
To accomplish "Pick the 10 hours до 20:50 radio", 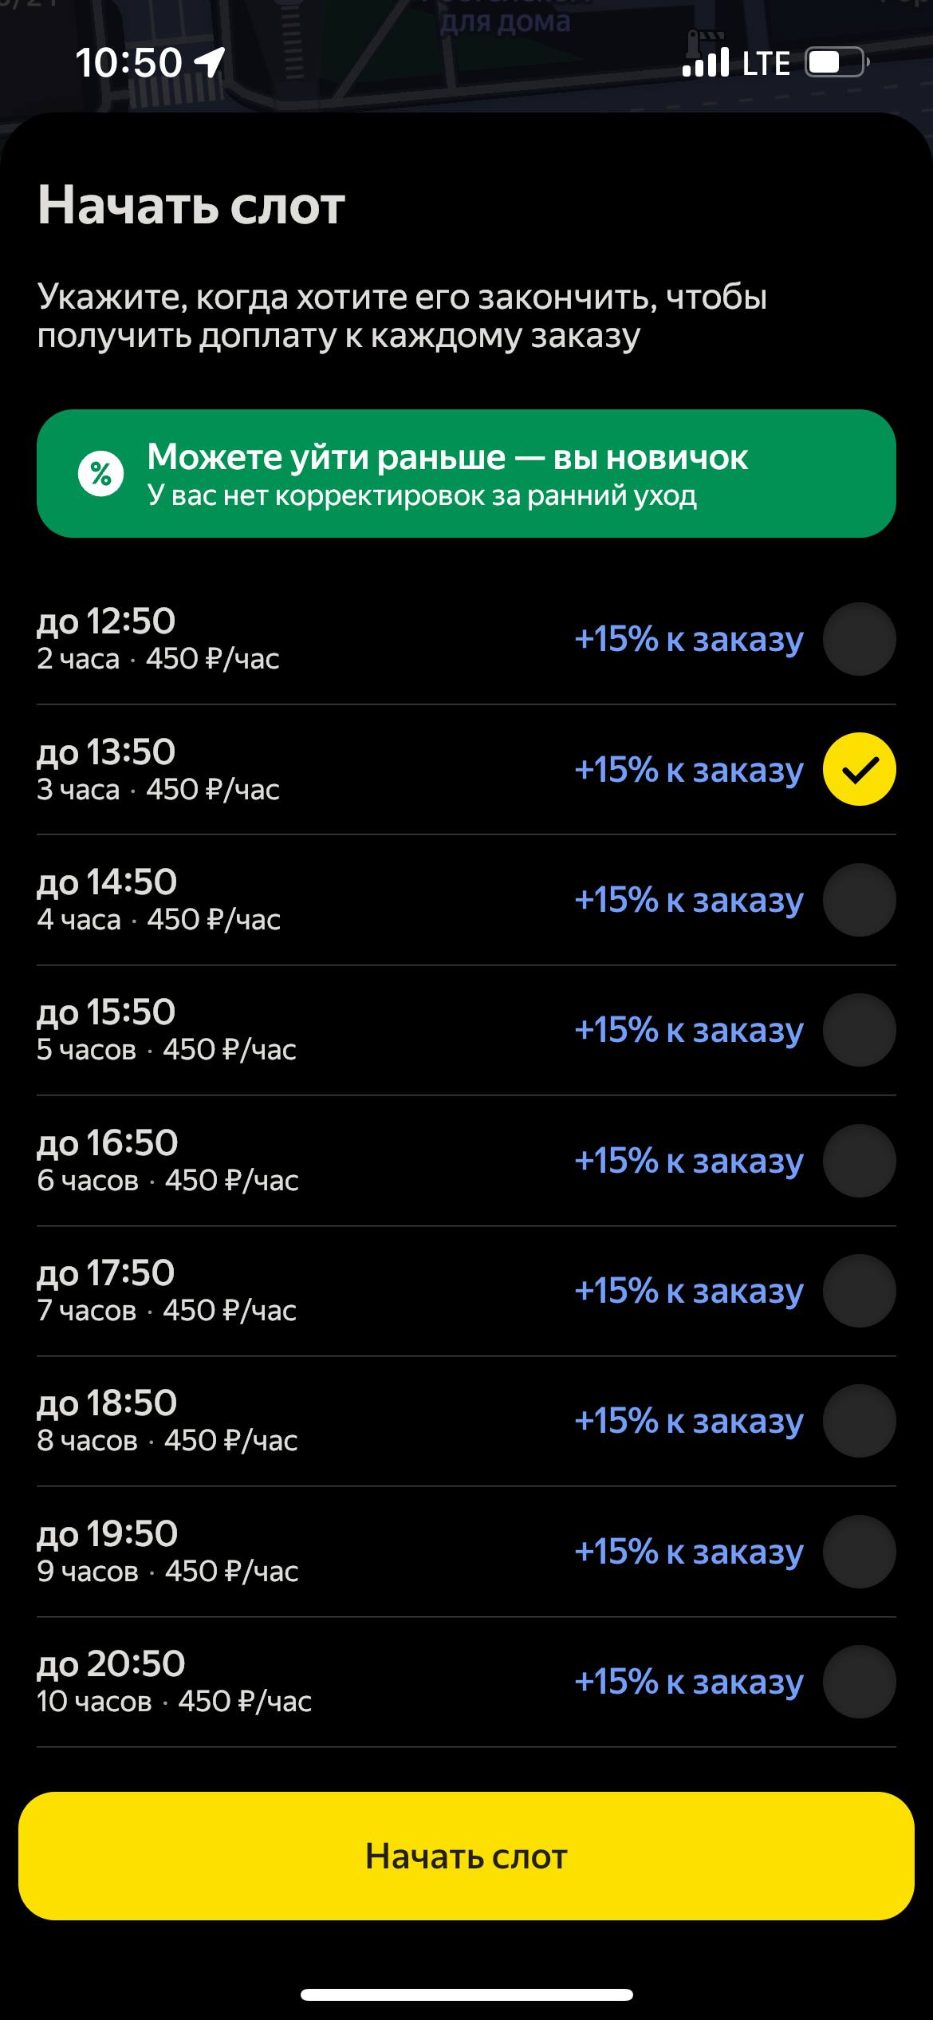I will (x=859, y=1682).
